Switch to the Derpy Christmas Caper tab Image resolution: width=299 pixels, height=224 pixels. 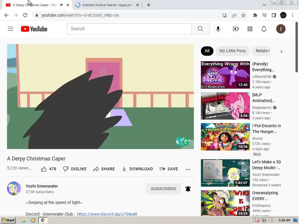click(34, 5)
